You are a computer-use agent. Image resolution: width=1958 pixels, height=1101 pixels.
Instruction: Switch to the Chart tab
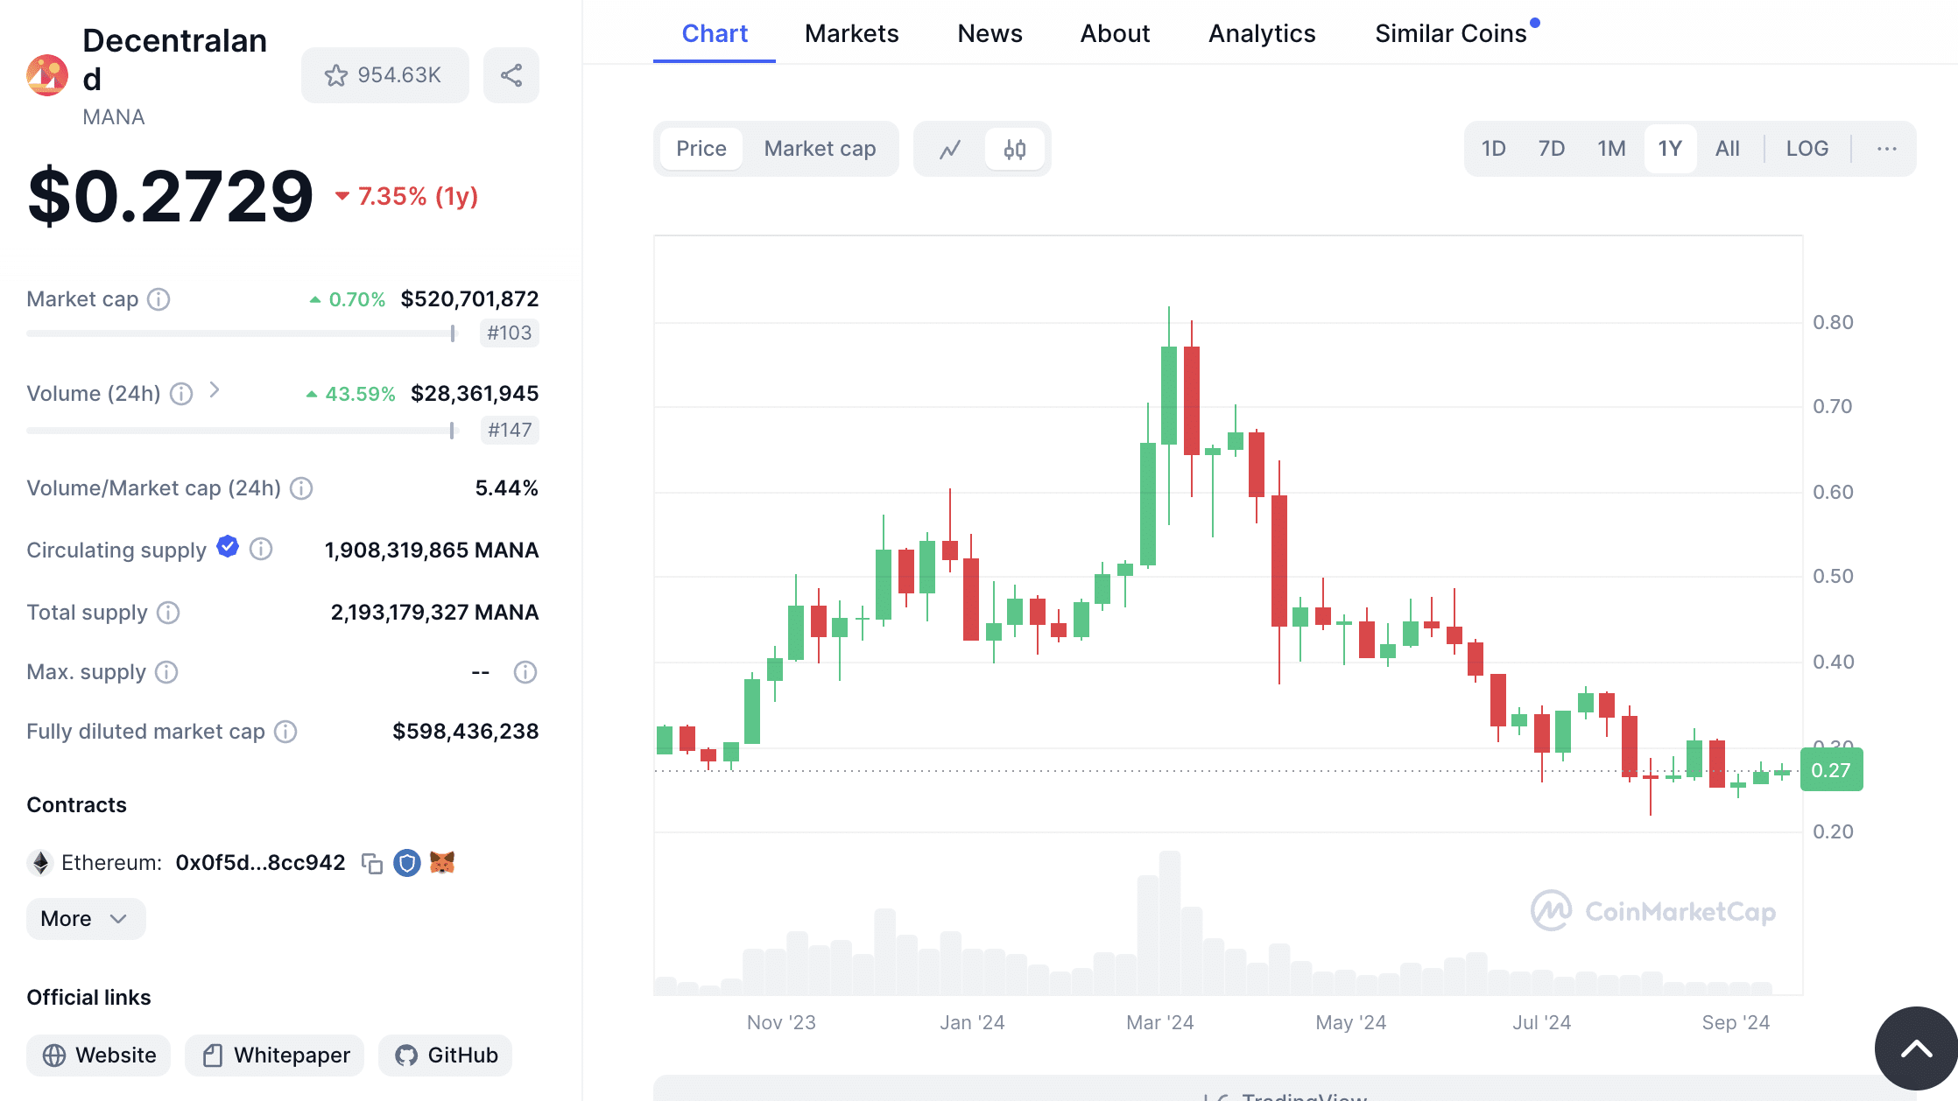coord(715,33)
